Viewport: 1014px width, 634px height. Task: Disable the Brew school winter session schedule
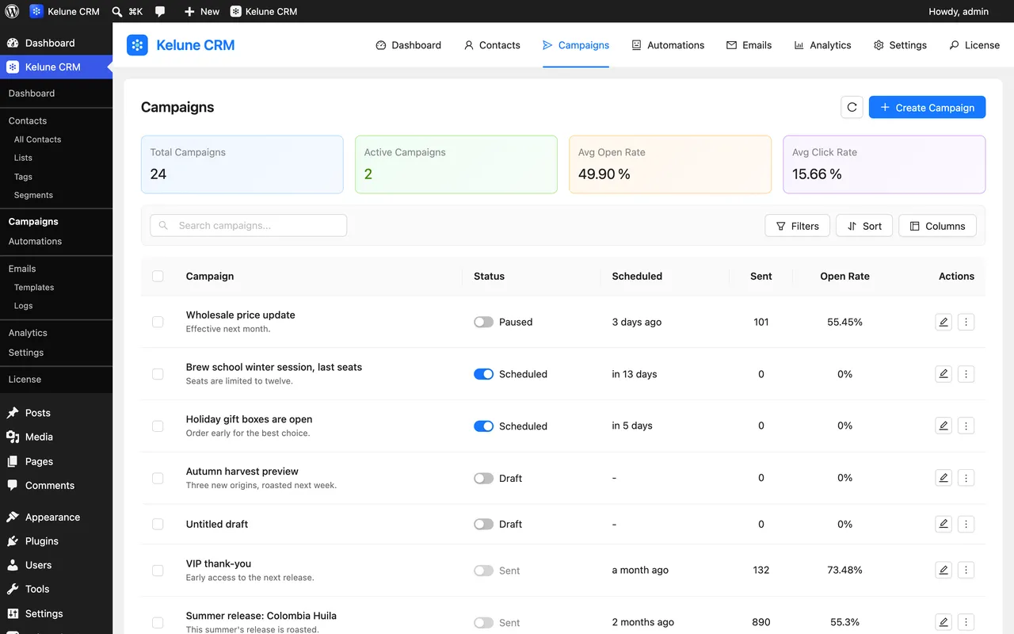coord(483,374)
